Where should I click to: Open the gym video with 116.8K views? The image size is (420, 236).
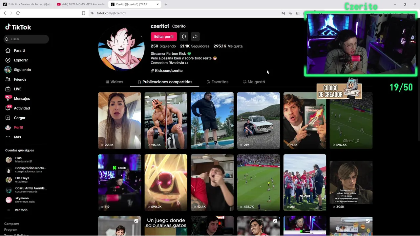166,121
